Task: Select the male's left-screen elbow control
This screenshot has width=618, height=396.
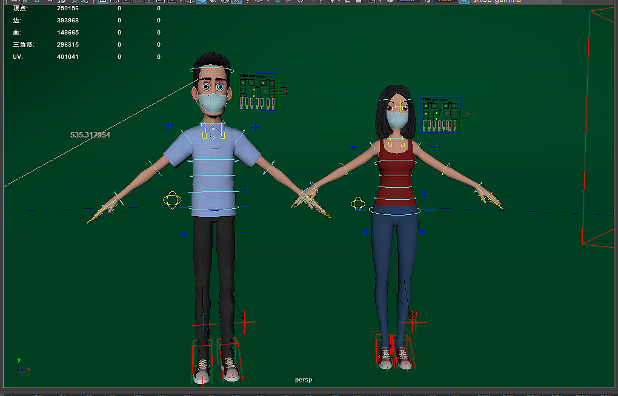Action: pyautogui.click(x=155, y=168)
